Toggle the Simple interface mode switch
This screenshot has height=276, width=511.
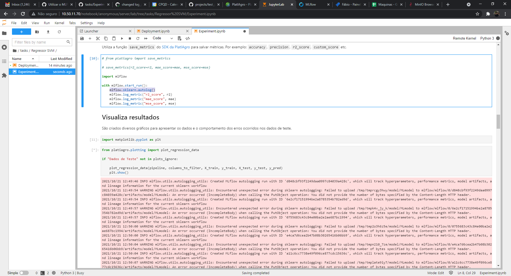24,273
